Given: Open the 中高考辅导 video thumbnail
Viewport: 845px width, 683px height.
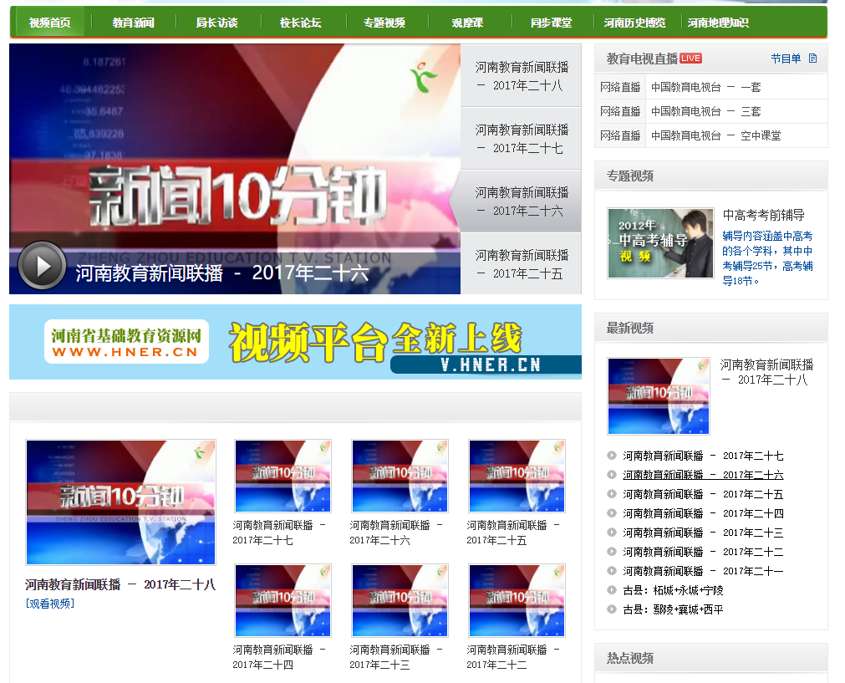Looking at the screenshot, I should click(660, 243).
